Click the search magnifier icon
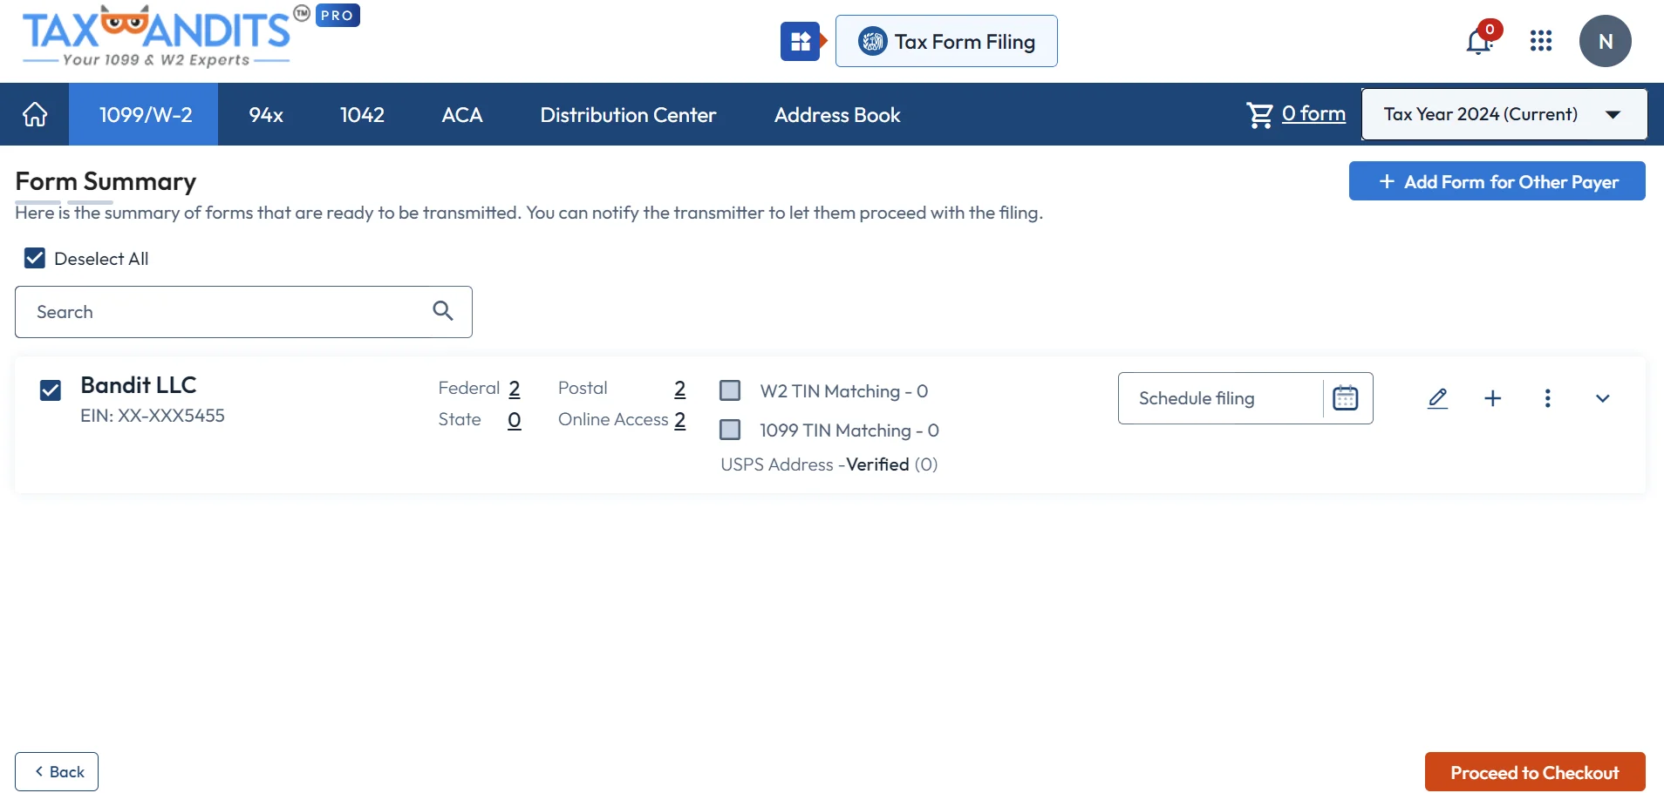The image size is (1664, 793). click(x=442, y=311)
